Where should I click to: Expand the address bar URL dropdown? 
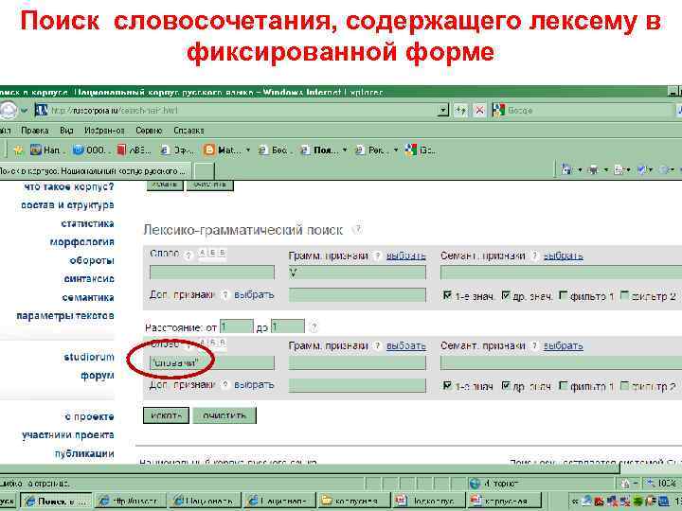click(x=443, y=111)
